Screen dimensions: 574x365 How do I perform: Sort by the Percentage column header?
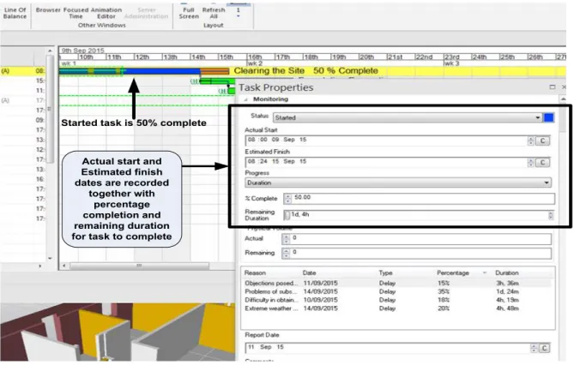tap(453, 272)
